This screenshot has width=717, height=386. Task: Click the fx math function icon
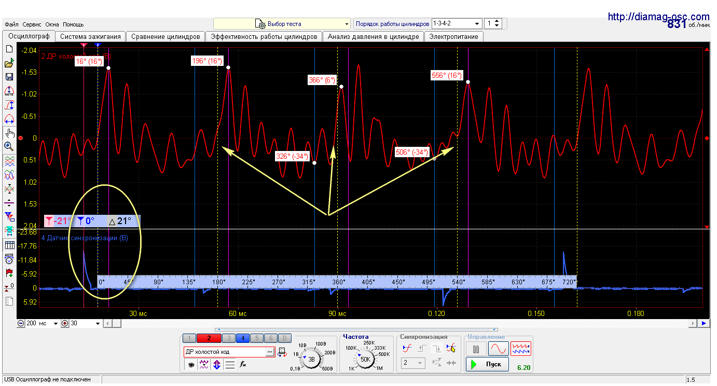(242, 365)
